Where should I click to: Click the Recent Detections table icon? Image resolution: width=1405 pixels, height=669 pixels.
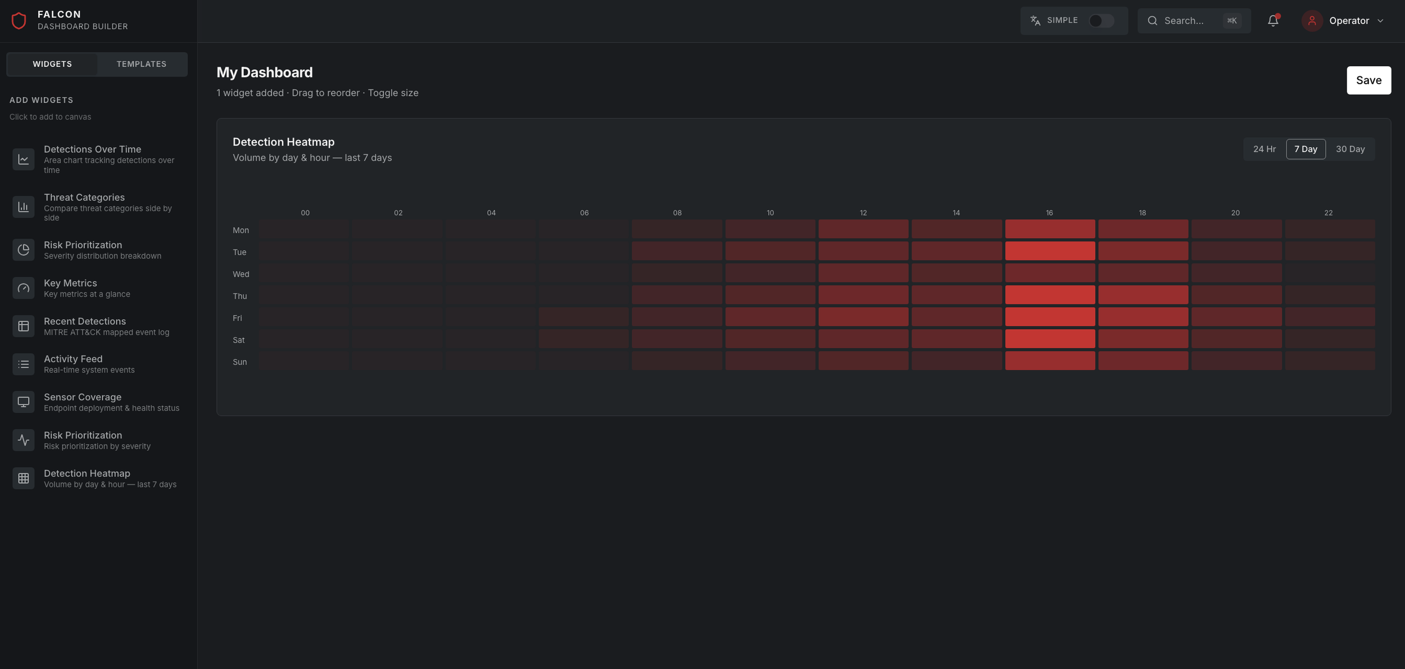pyautogui.click(x=23, y=326)
